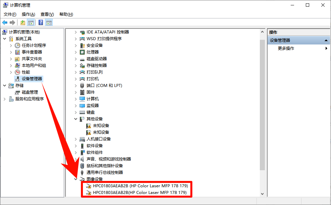Expand the IDE ATA/ATAPI 控制器 category
The width and height of the screenshot is (331, 205).
pyautogui.click(x=76, y=32)
